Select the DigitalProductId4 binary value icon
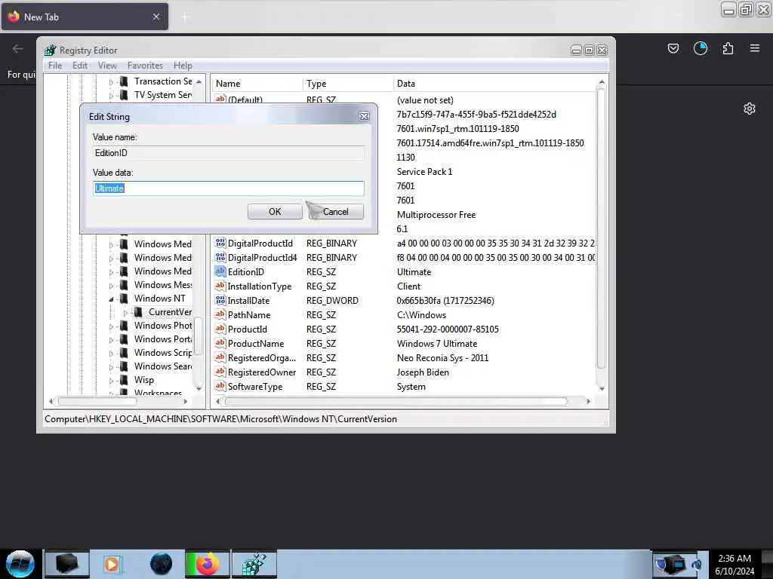Viewport: 773px width, 579px height. [x=220, y=257]
